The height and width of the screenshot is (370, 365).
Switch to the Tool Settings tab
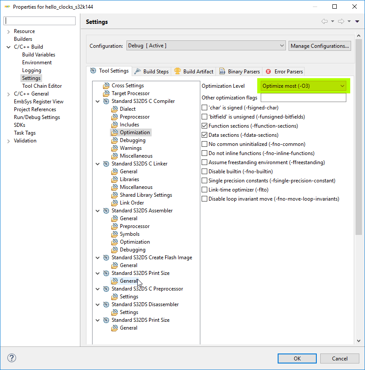(x=109, y=71)
